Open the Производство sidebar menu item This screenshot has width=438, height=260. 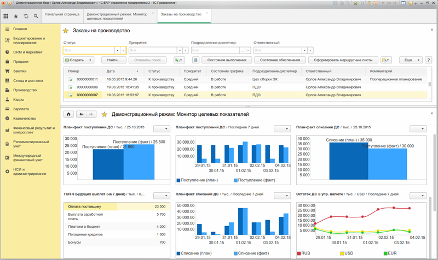pos(25,90)
